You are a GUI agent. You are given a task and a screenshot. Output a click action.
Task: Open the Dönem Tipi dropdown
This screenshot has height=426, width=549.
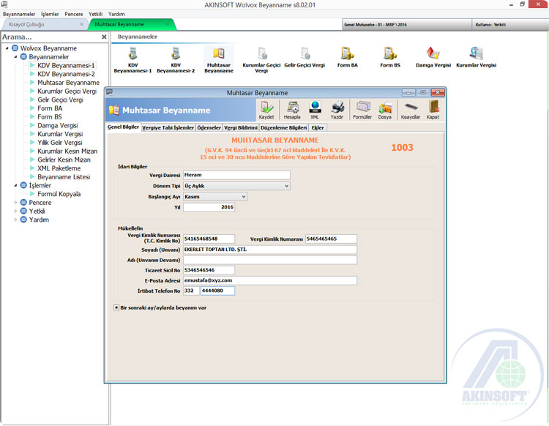(x=286, y=186)
